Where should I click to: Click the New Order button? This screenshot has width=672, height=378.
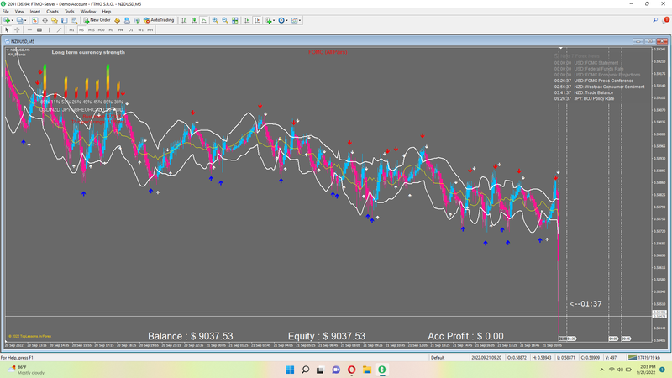click(x=97, y=19)
